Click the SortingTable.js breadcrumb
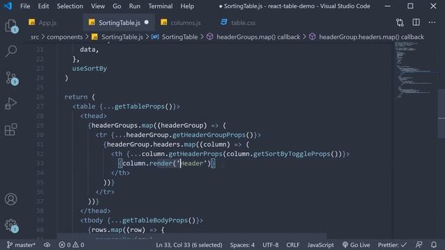Image resolution: width=445 pixels, height=250 pixels. coord(122,37)
